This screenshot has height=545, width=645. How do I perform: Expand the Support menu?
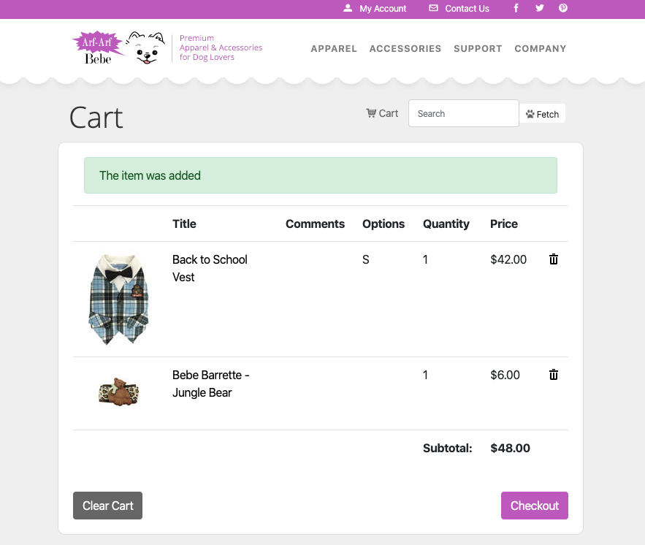tap(478, 49)
